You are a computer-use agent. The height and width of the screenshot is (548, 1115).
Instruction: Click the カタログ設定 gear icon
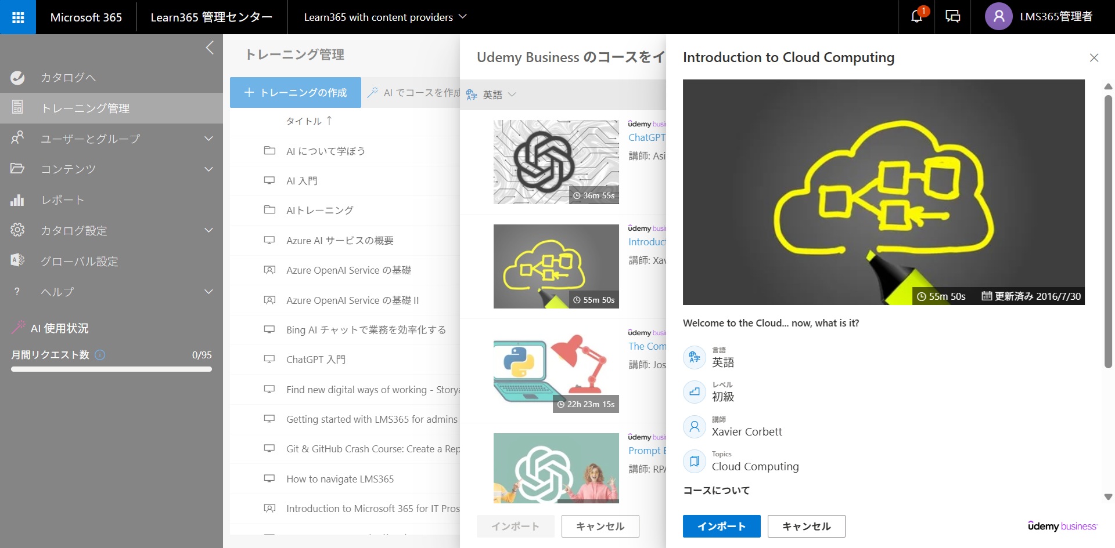click(x=17, y=230)
